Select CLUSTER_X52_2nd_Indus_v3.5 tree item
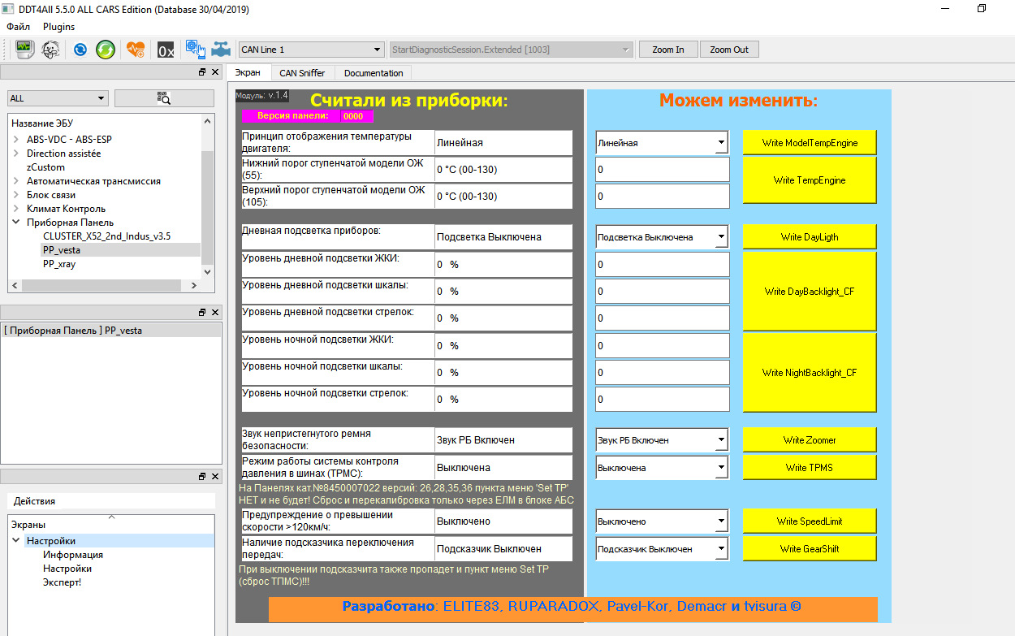This screenshot has height=636, width=1015. point(106,236)
